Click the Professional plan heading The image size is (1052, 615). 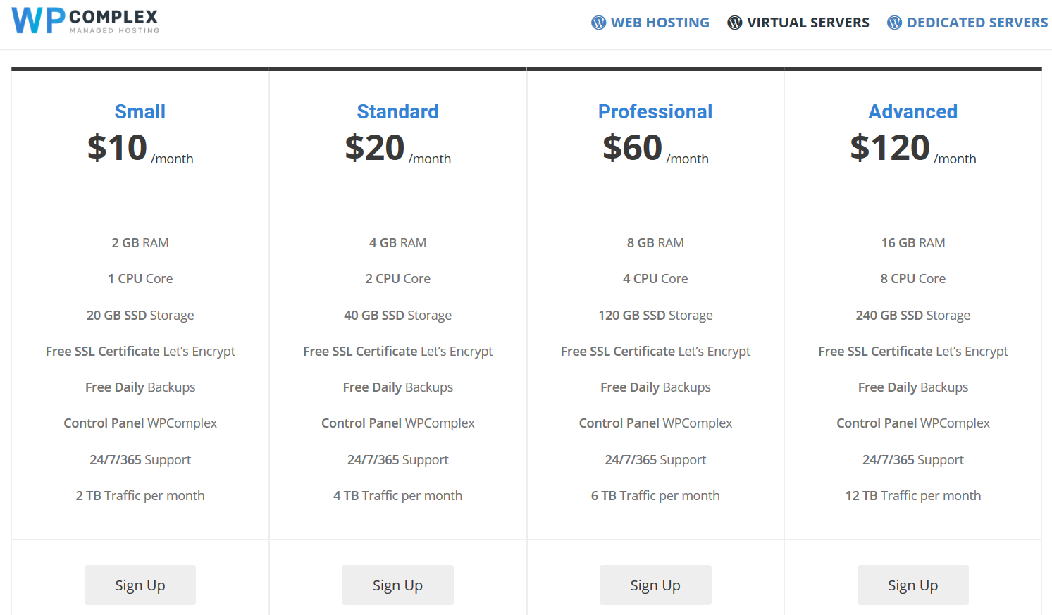655,111
